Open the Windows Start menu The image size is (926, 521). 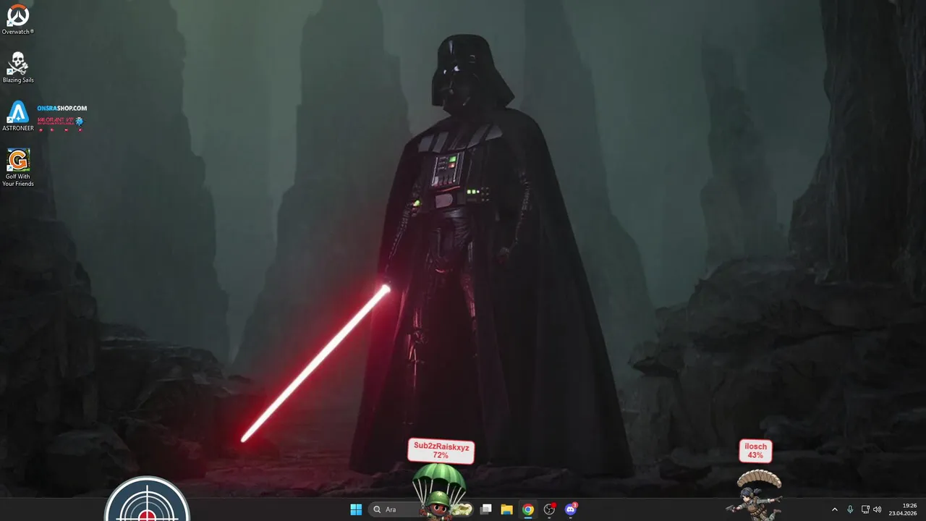(x=356, y=509)
